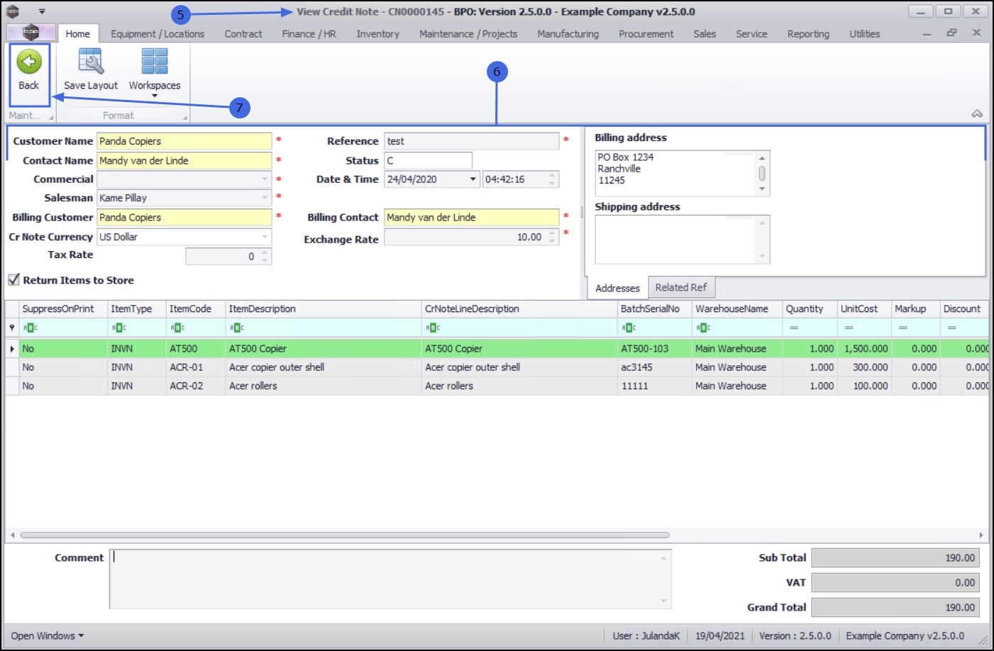Click the row indicator arrow for AT500
Viewport: 994px width, 651px height.
coord(12,349)
